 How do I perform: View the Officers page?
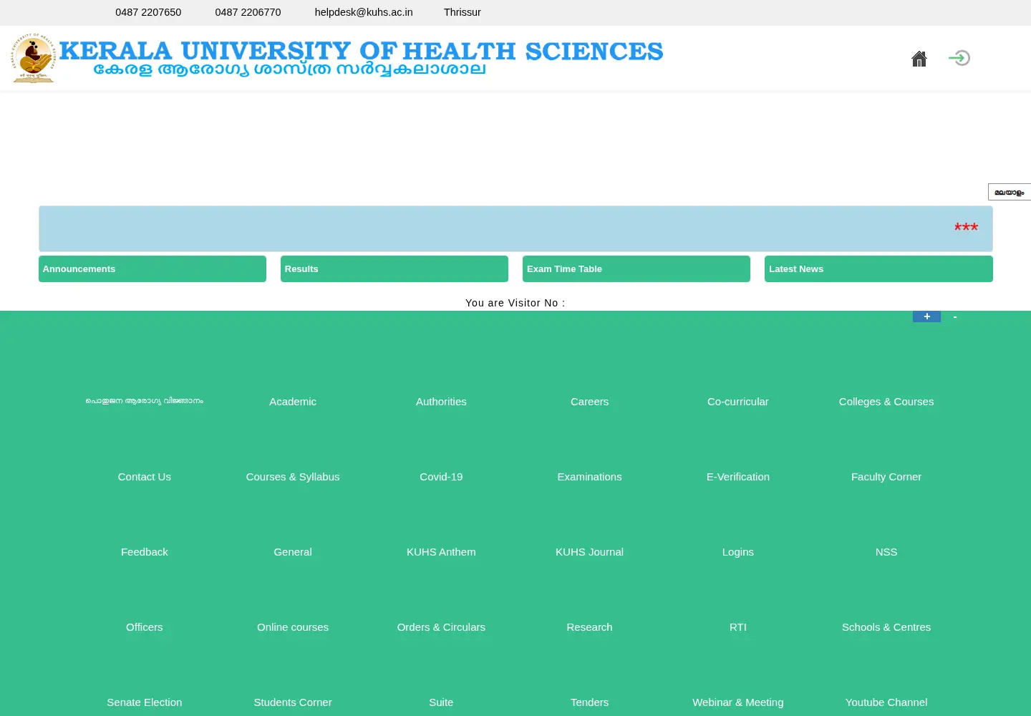145,627
